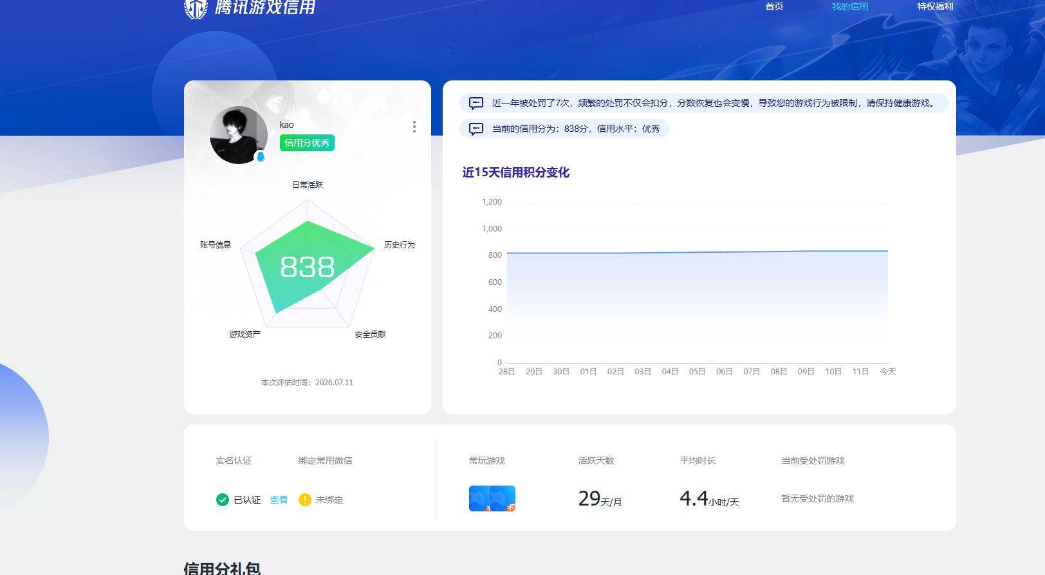Select 我的信用 in the top navigation

[x=850, y=6]
